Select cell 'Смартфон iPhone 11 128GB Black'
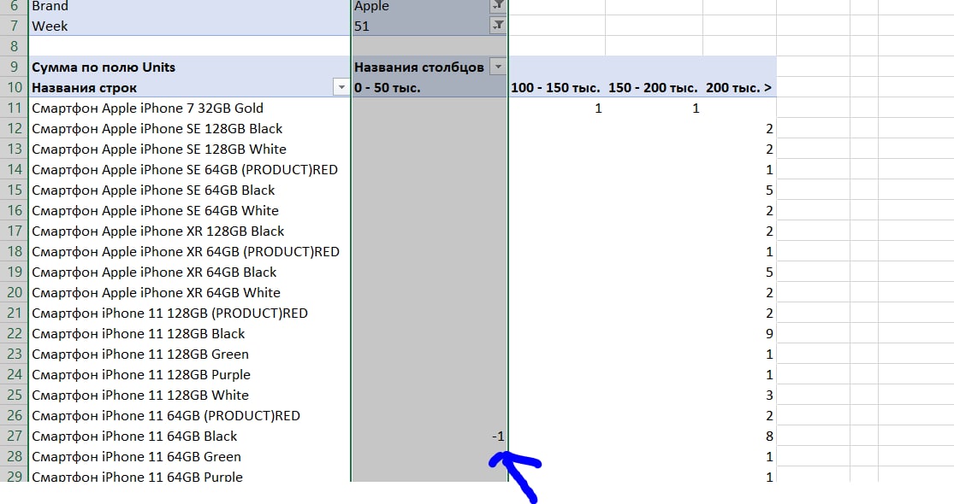954x504 pixels. (x=189, y=333)
